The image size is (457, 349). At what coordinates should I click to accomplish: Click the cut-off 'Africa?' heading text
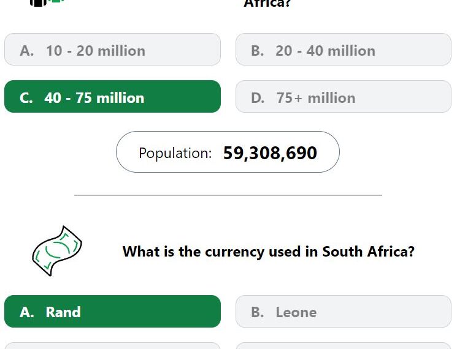pyautogui.click(x=267, y=4)
